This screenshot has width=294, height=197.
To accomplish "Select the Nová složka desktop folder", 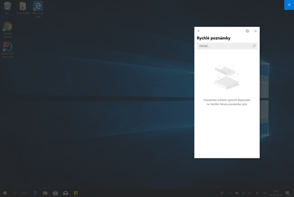I will [23, 7].
